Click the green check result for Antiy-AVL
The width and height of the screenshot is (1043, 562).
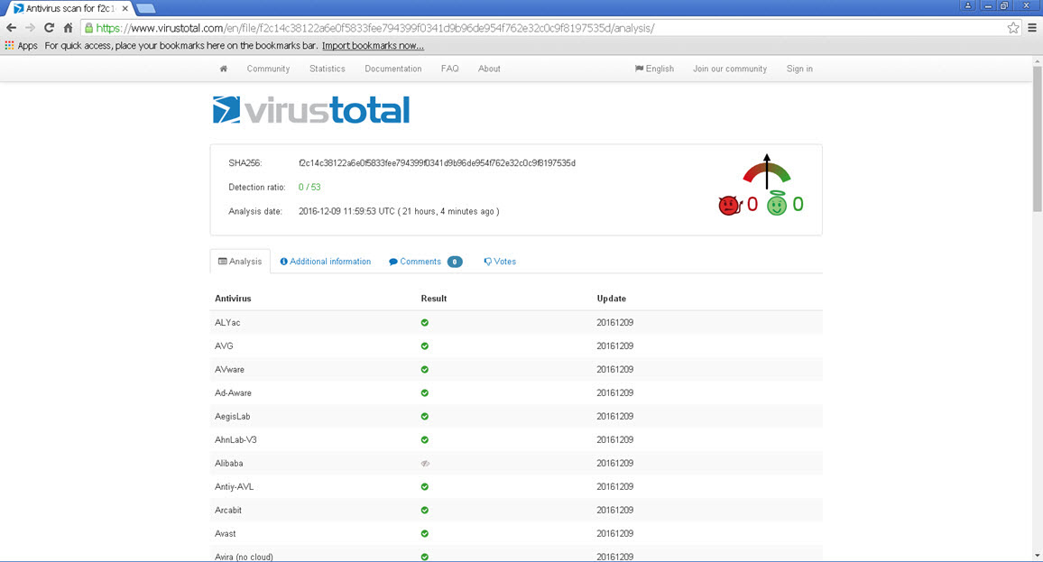click(x=424, y=487)
